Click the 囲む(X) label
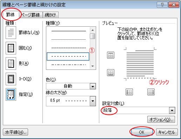Viewport: 181px width, 139px height. coord(25,48)
